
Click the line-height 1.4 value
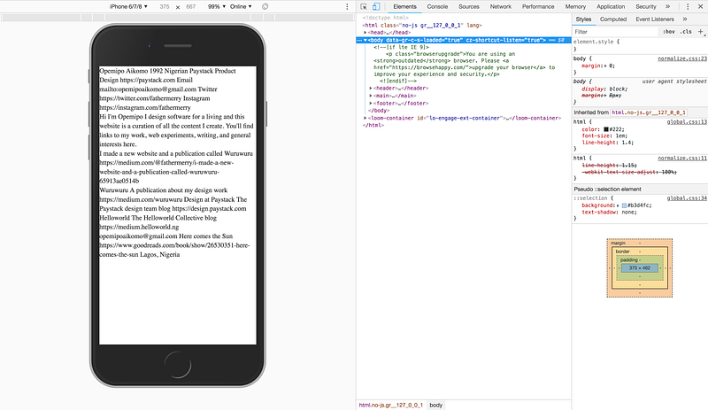click(x=627, y=143)
